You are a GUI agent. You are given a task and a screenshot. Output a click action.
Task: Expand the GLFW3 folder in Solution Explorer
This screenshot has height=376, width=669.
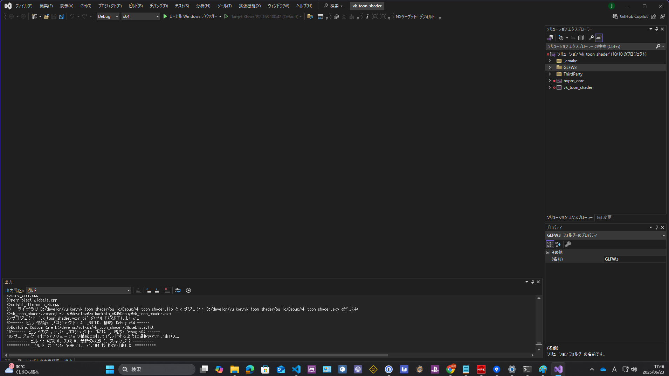click(549, 67)
